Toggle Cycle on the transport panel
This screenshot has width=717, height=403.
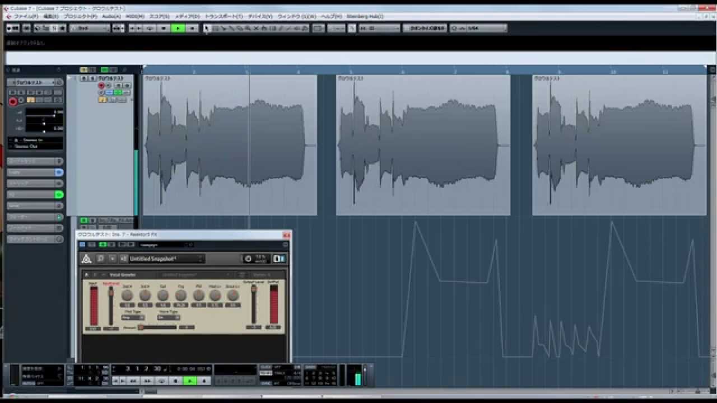162,381
